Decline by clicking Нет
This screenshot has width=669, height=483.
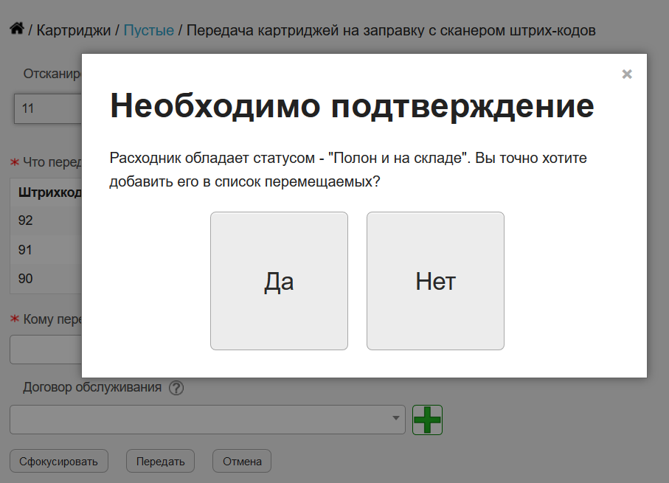pyautogui.click(x=435, y=281)
